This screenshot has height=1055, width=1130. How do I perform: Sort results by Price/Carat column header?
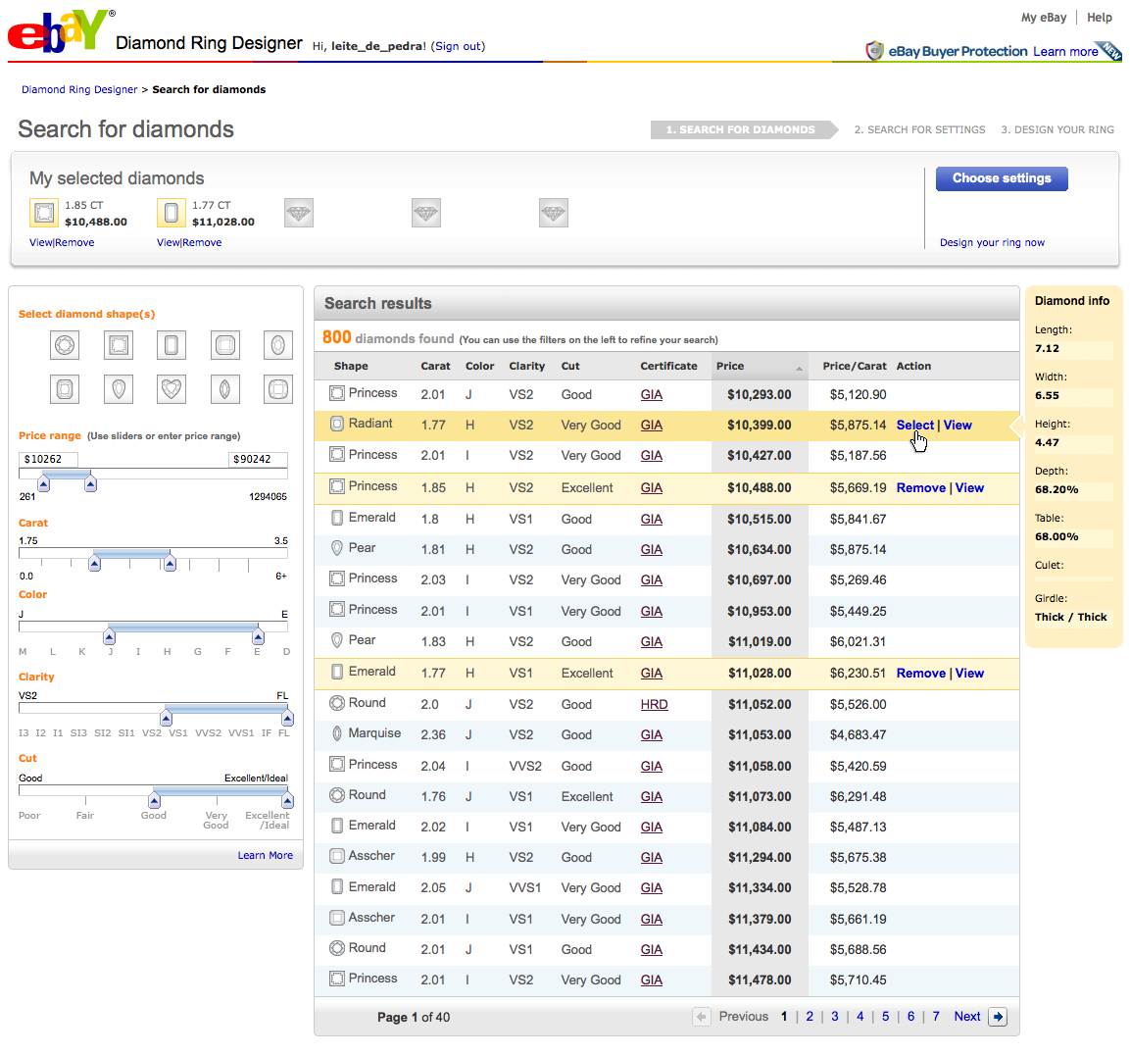click(854, 366)
